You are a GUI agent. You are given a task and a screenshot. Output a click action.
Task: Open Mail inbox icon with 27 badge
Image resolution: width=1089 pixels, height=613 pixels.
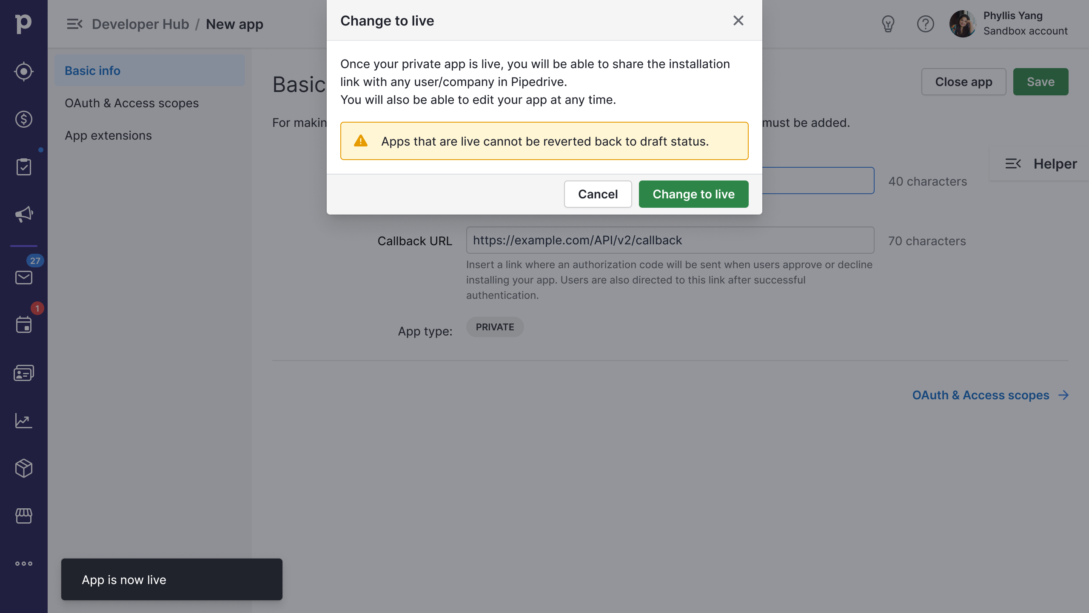pyautogui.click(x=23, y=278)
